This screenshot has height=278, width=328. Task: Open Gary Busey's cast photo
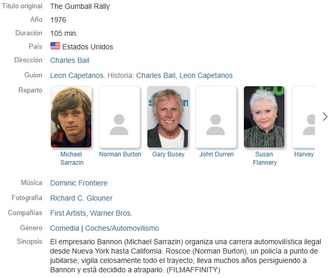168,117
